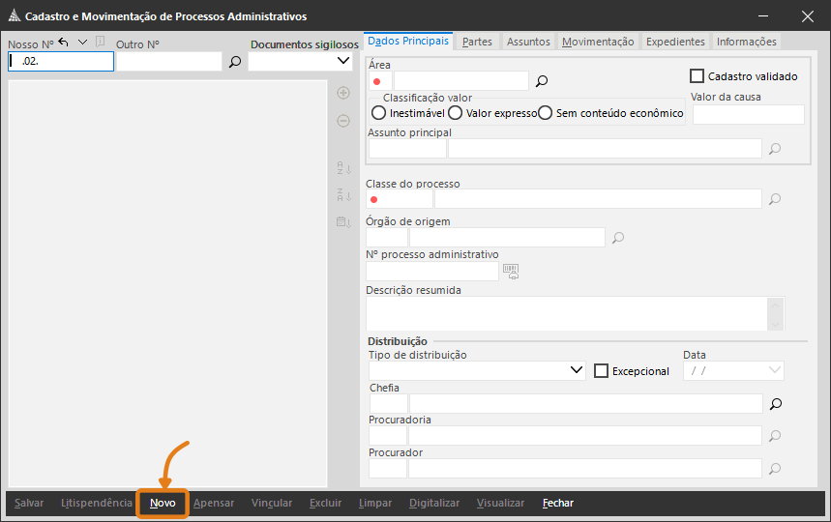The height and width of the screenshot is (522, 831).
Task: Open the Área lookup magnifier
Action: pos(542,81)
